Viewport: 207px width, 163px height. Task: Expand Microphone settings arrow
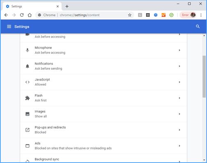click(180, 50)
